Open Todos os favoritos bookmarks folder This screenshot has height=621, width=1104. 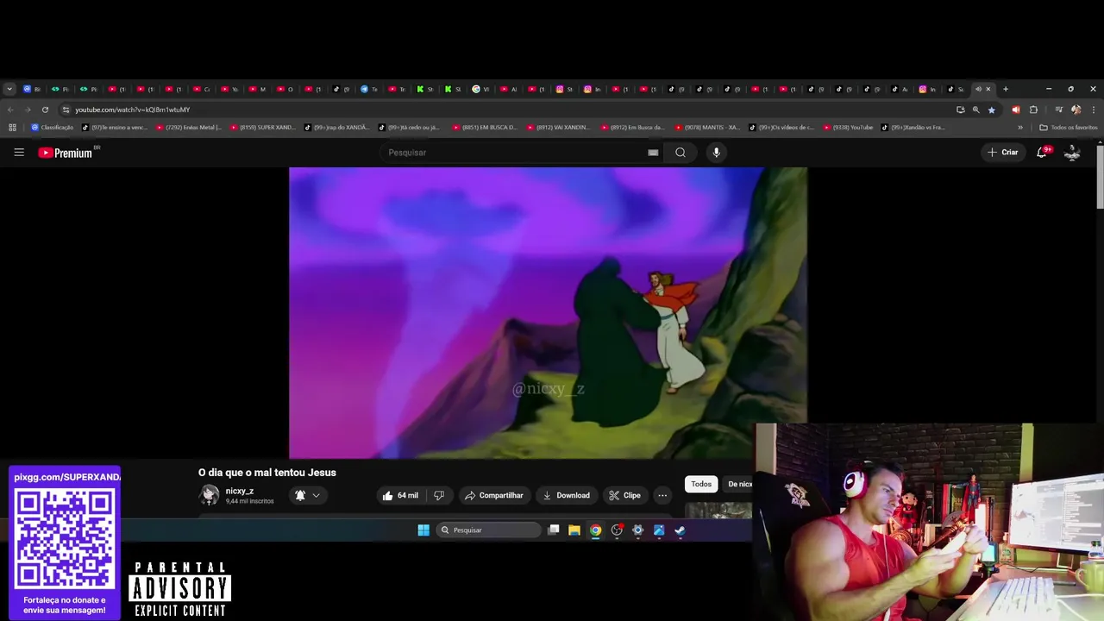click(1069, 128)
